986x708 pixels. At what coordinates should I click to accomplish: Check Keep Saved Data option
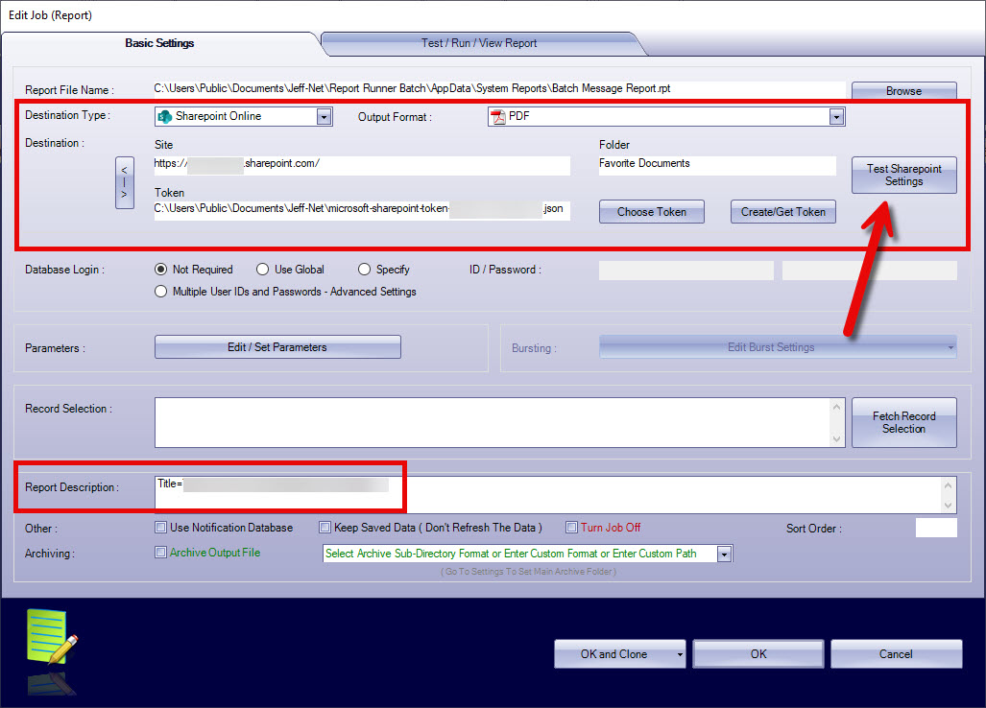tap(325, 527)
